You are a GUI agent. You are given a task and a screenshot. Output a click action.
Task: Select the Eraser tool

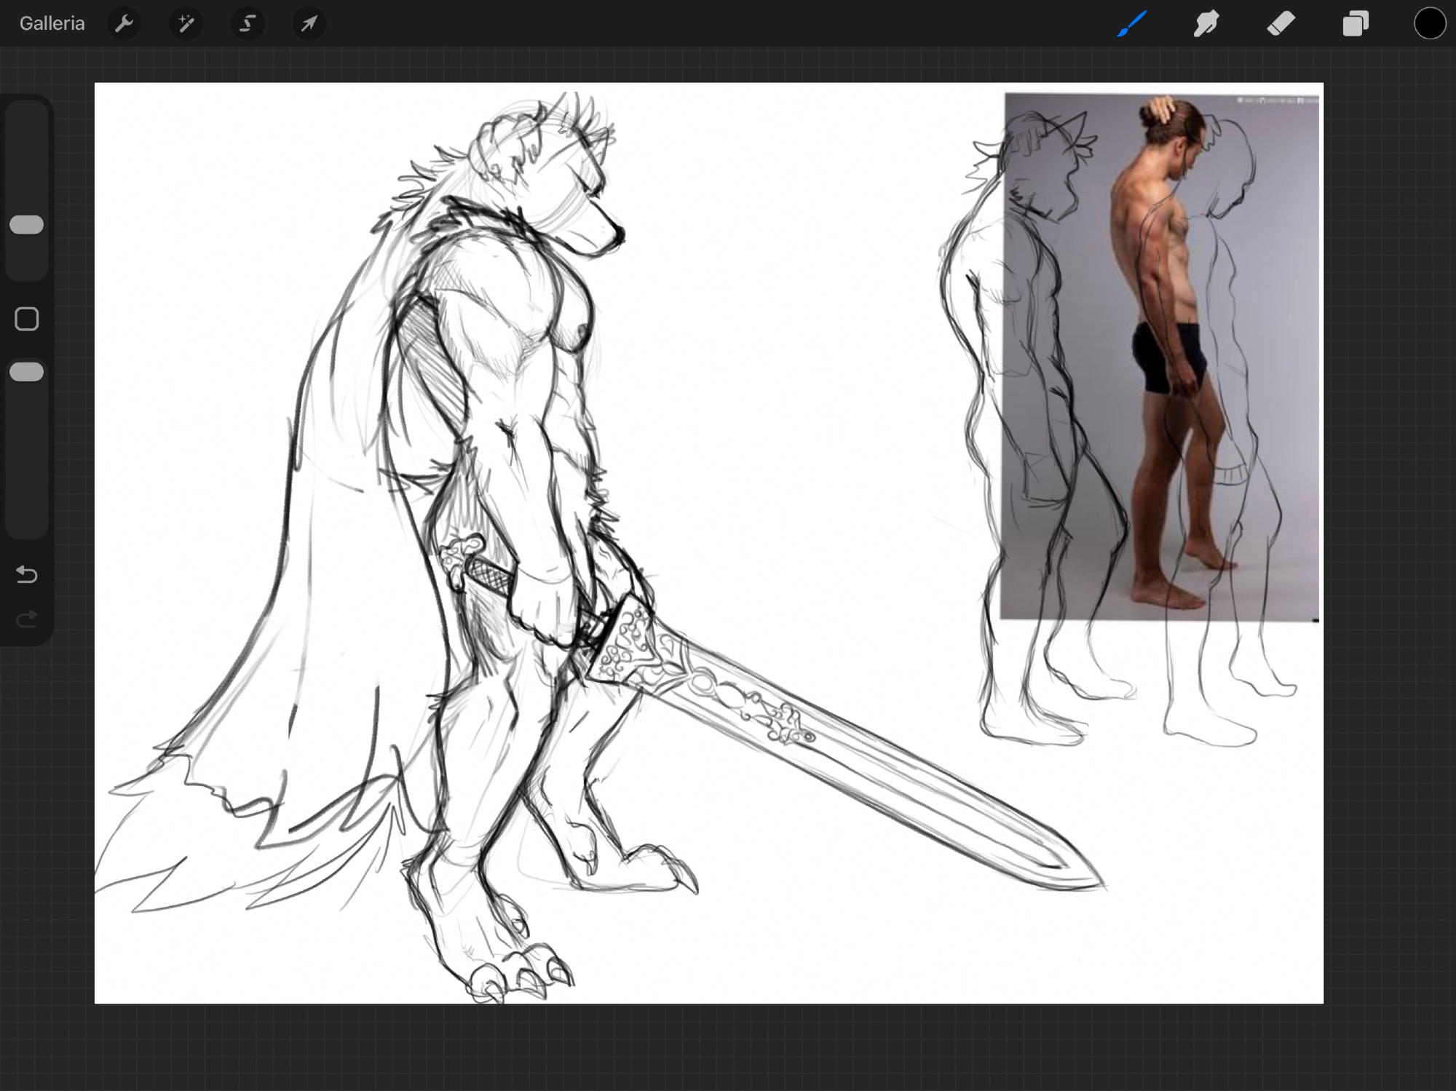(1281, 24)
